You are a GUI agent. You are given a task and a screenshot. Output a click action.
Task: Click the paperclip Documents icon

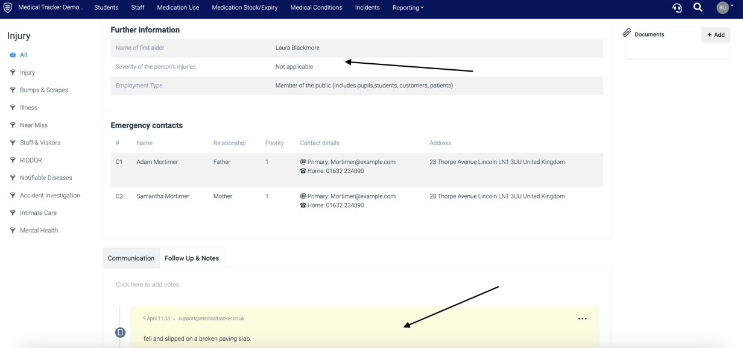pyautogui.click(x=627, y=34)
